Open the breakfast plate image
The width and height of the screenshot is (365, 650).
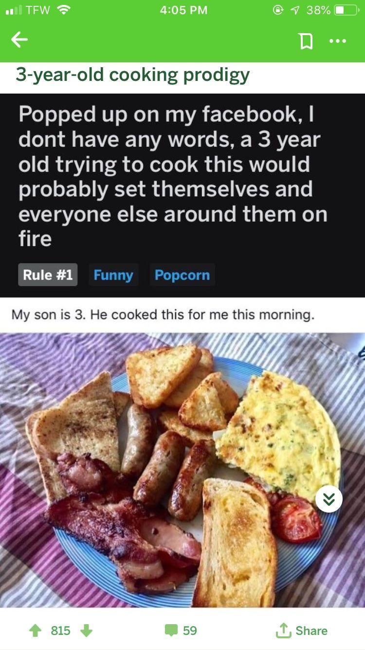(182, 470)
